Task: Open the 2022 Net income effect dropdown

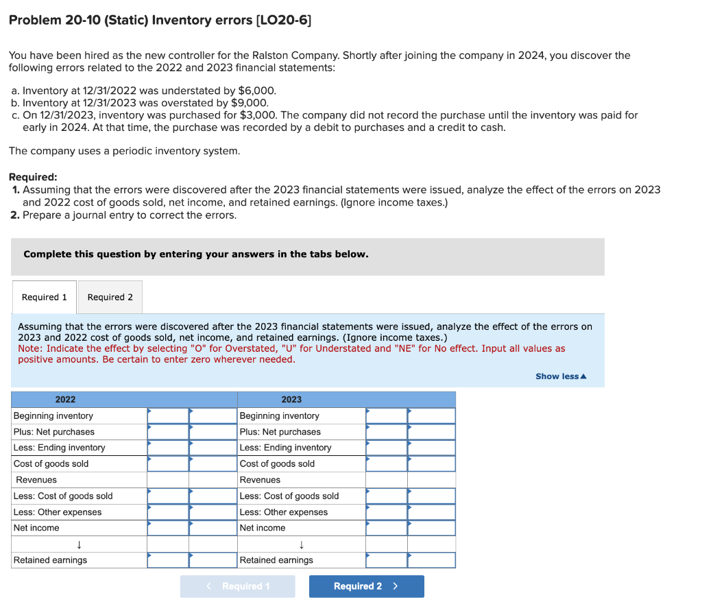Action: 167,527
